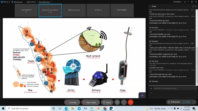The width and height of the screenshot is (198, 111).
Task: Open more options ellipsis in meeting controls
Action: [x=124, y=102]
